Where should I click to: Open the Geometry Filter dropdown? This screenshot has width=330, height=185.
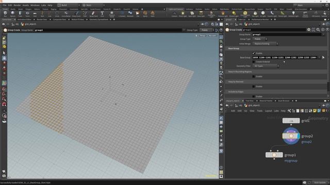(x=266, y=66)
